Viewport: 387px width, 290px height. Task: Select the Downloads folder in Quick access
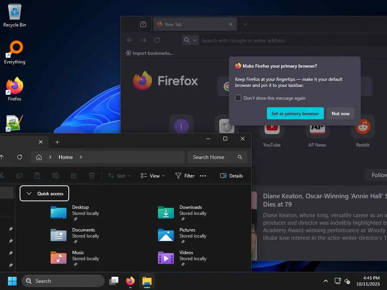(183, 213)
